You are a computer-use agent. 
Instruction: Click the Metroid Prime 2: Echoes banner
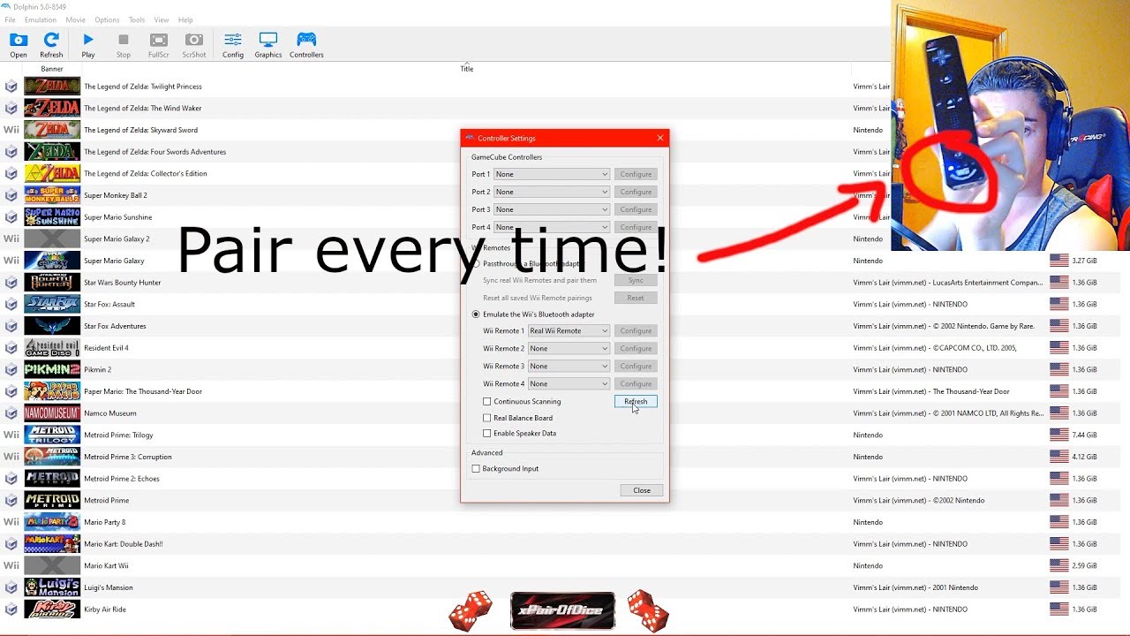52,478
